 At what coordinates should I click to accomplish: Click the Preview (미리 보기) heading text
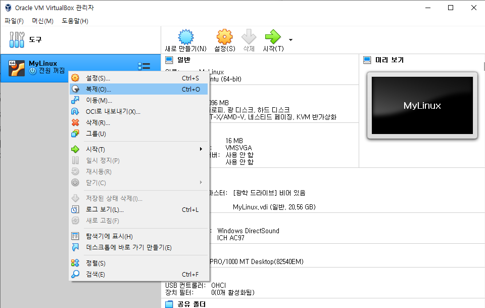(x=390, y=60)
